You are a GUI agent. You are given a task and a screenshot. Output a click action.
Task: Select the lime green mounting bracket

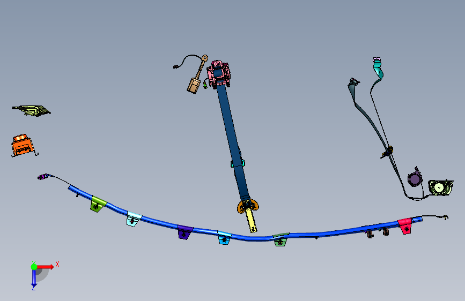tap(98, 204)
